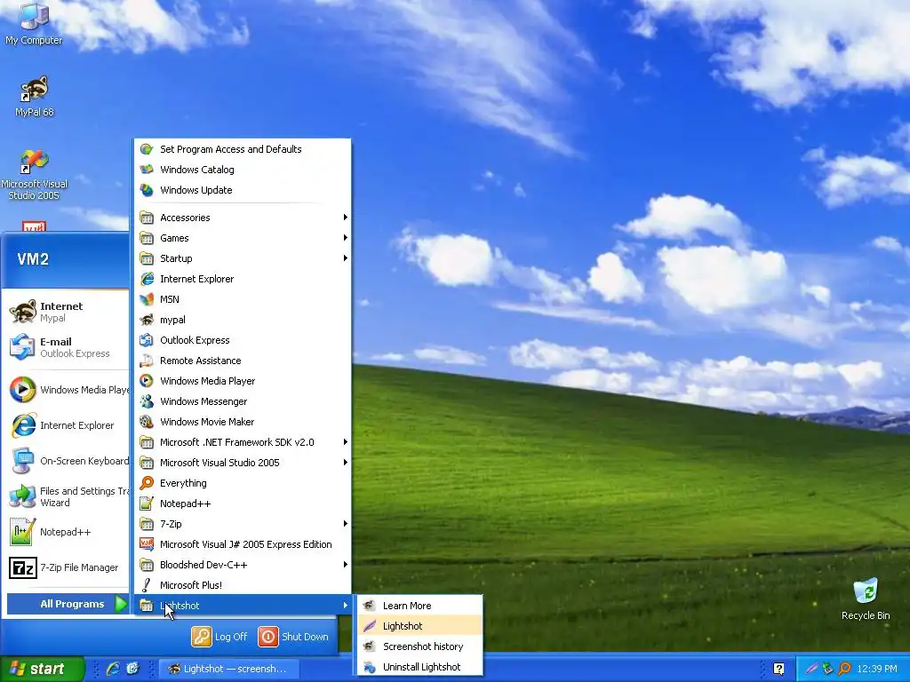The image size is (910, 682).
Task: Open Microsoft Plus! program entry
Action: tap(243, 585)
